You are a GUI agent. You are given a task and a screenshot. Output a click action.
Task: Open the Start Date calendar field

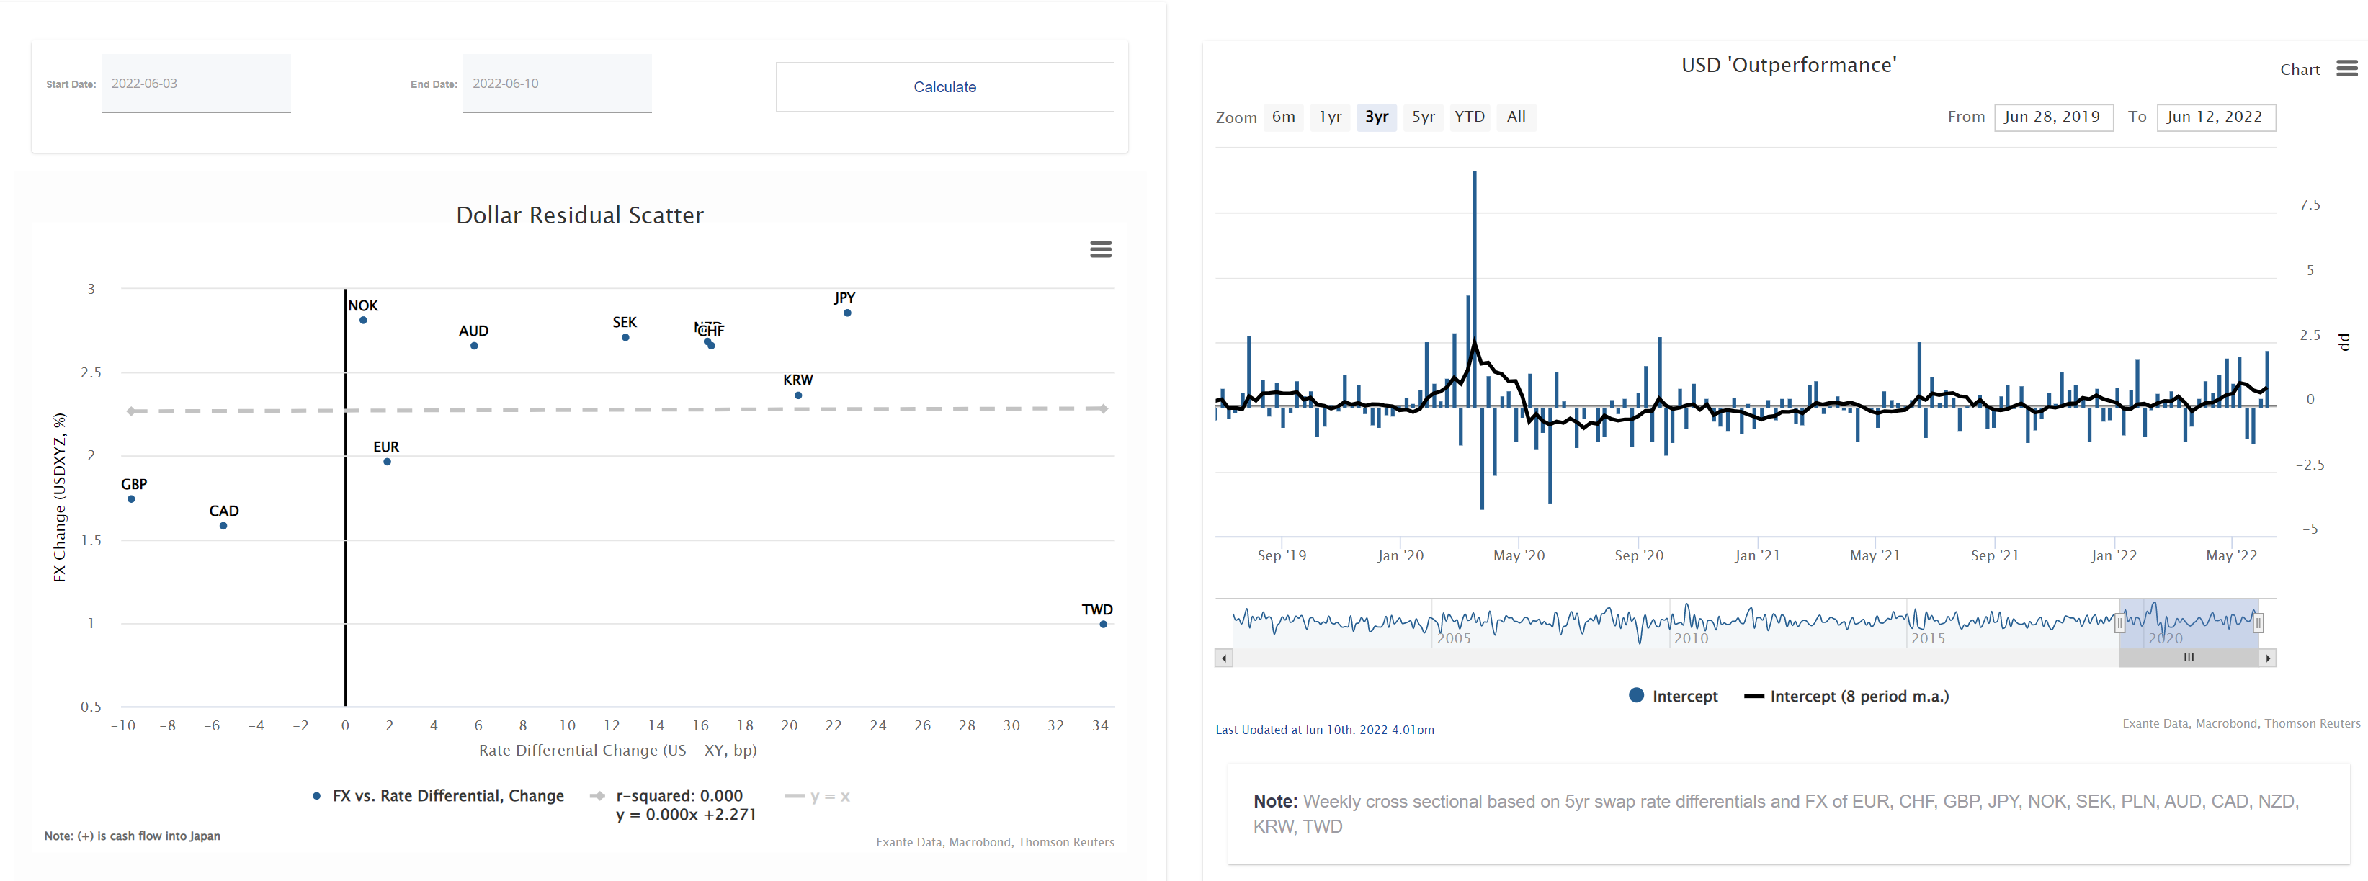[196, 83]
